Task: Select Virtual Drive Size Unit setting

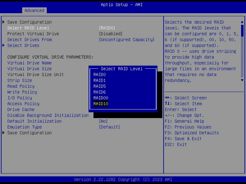Action: point(36,75)
